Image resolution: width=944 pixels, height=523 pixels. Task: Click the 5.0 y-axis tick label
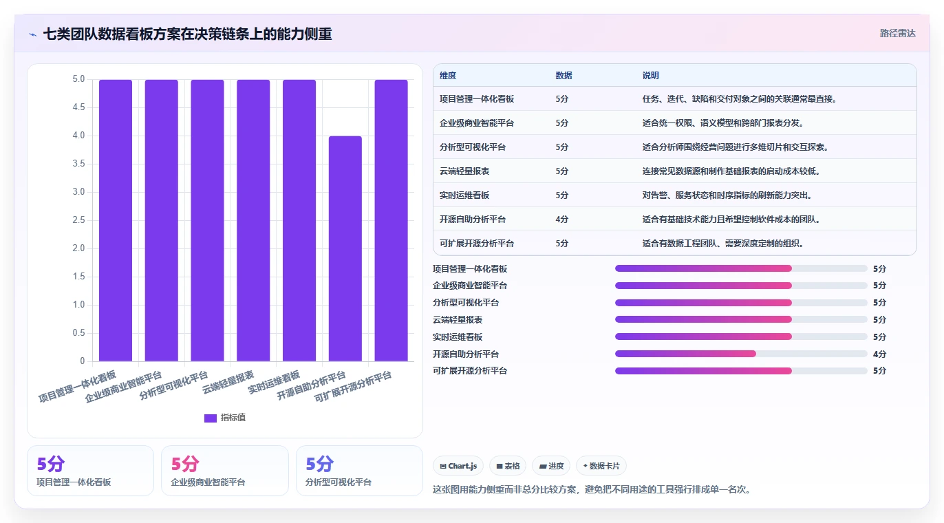[x=78, y=79]
